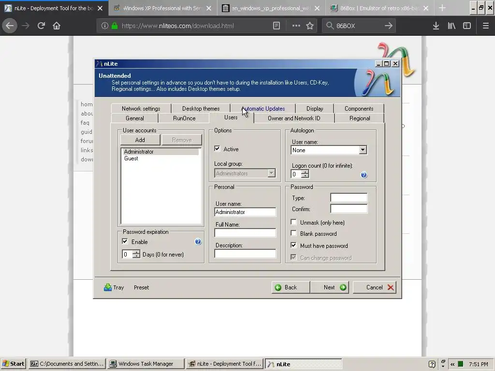The height and width of the screenshot is (371, 495).
Task: Switch to the Desktop themes tab
Action: pos(201,109)
